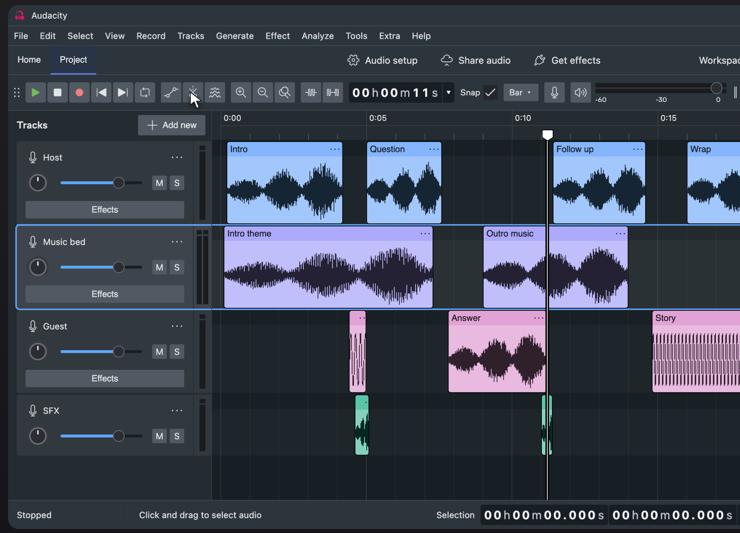Open the Intro clip options menu
Screen dimensions: 740x533
pos(335,149)
